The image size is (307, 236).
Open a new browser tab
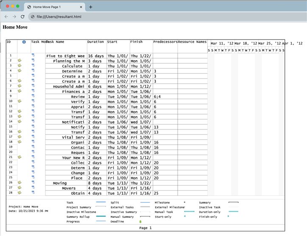90,7
